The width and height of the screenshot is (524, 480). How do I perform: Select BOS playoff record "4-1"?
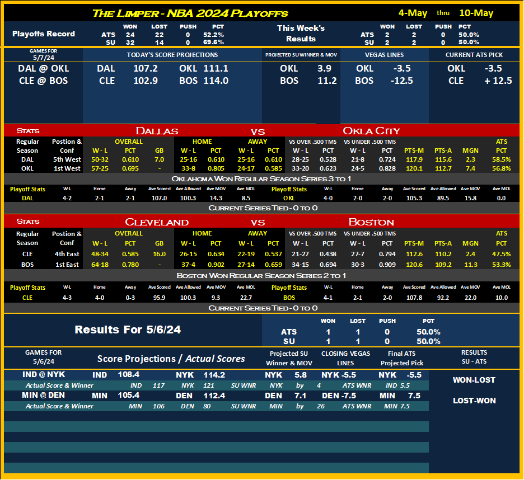click(328, 298)
